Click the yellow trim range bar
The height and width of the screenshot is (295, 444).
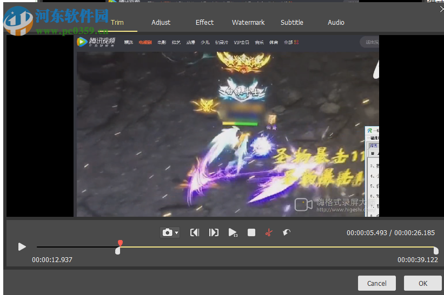(x=277, y=247)
